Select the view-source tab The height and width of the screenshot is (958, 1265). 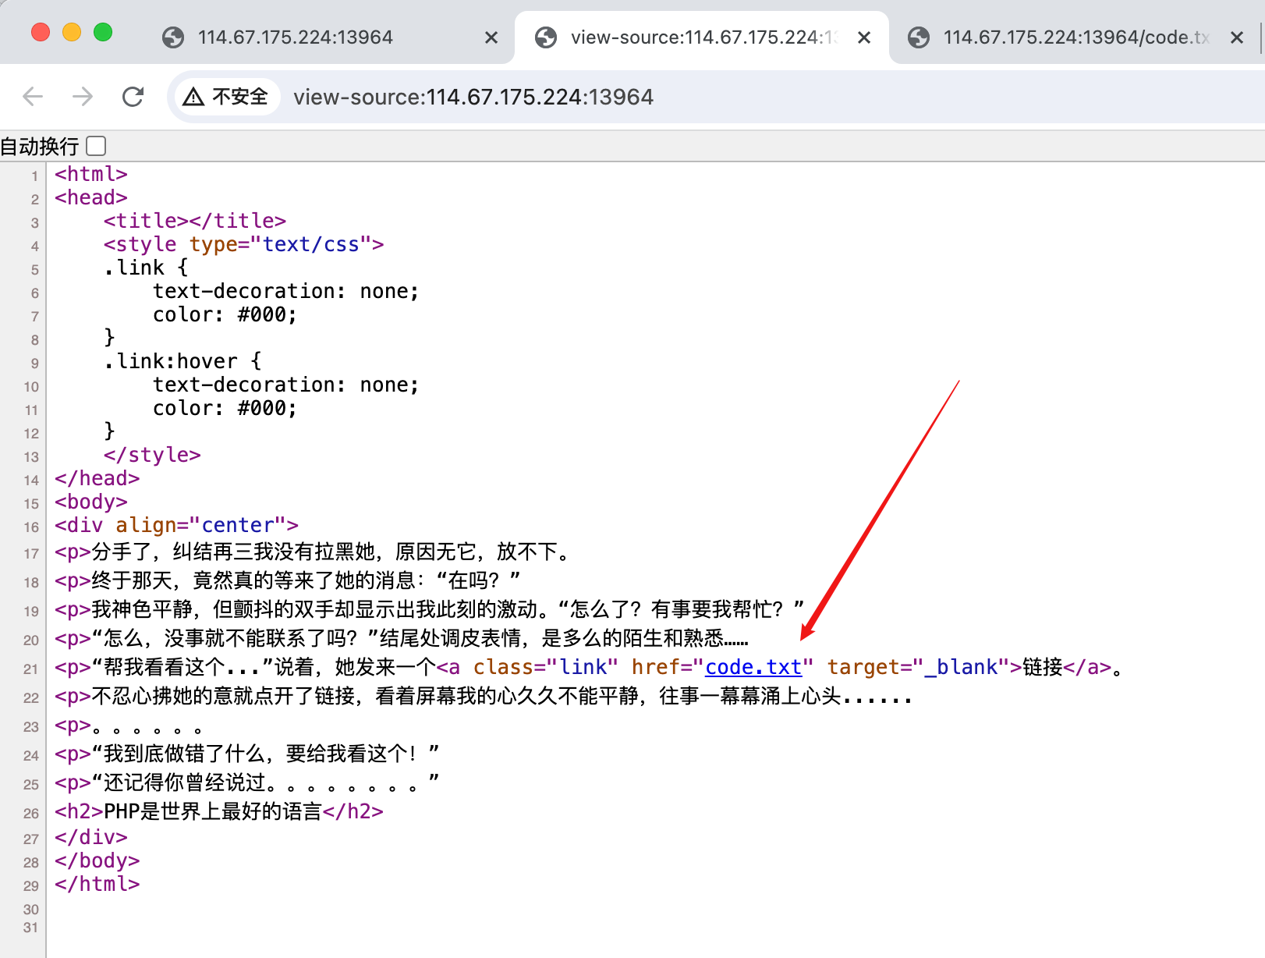click(x=686, y=37)
